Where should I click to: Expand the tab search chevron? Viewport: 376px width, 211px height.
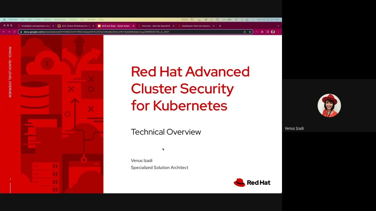(x=278, y=26)
